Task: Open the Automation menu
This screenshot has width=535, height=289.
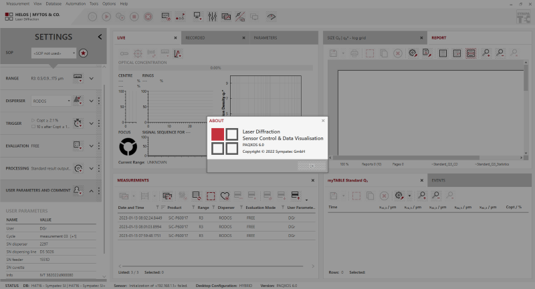Action: pyautogui.click(x=76, y=4)
